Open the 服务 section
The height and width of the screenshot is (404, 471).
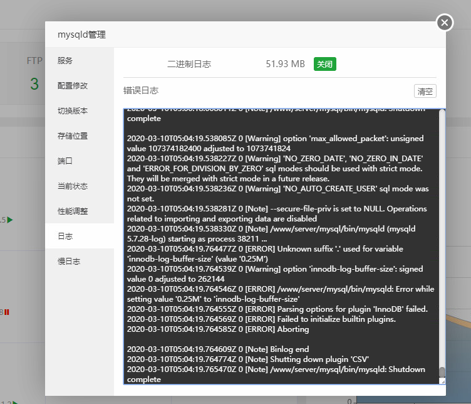(65, 60)
